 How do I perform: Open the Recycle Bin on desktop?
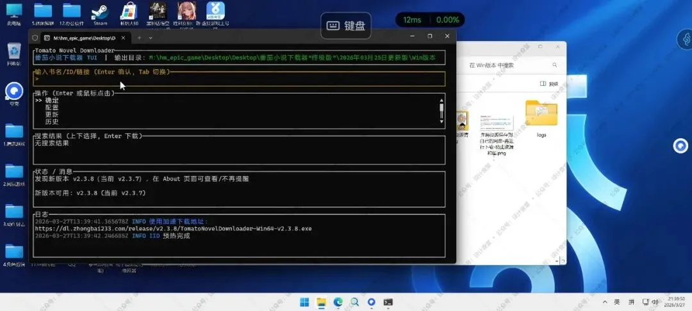(14, 54)
